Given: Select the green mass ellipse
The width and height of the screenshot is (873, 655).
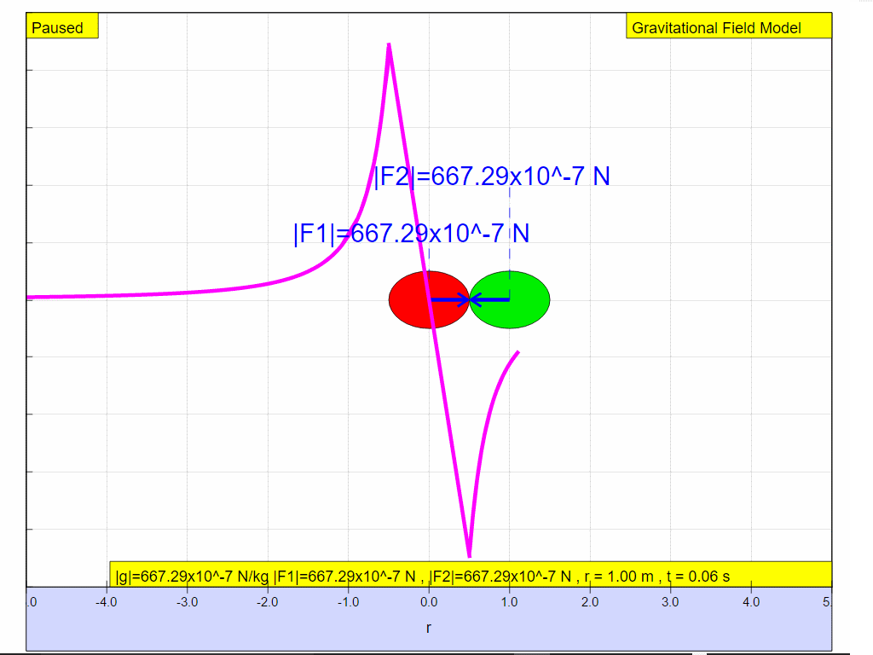Looking at the screenshot, I should point(521,299).
